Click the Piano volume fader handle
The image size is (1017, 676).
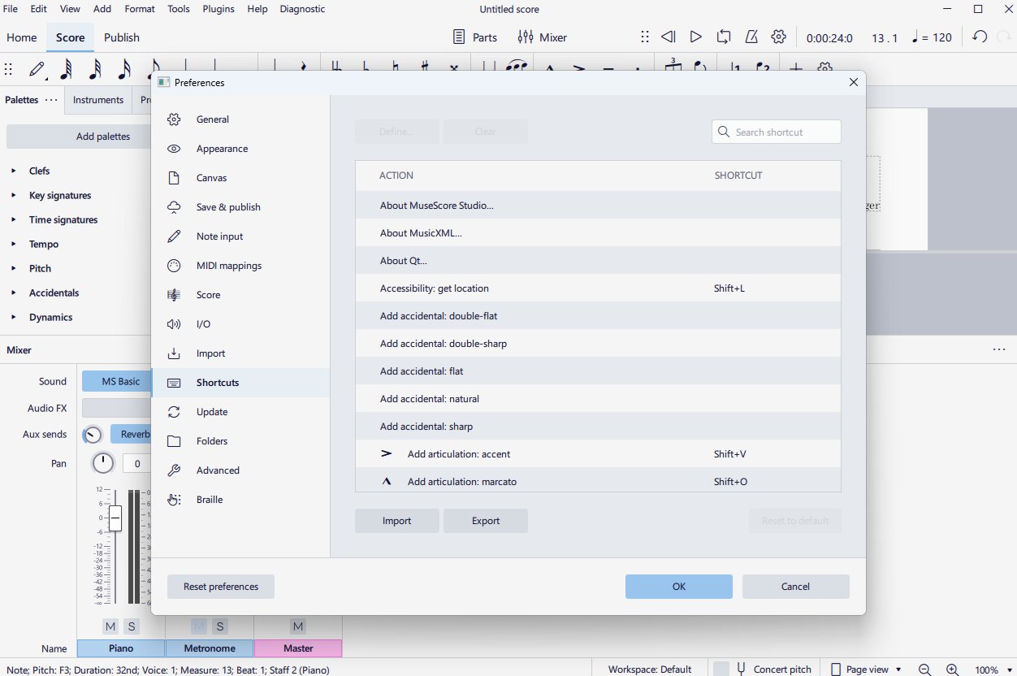point(115,518)
